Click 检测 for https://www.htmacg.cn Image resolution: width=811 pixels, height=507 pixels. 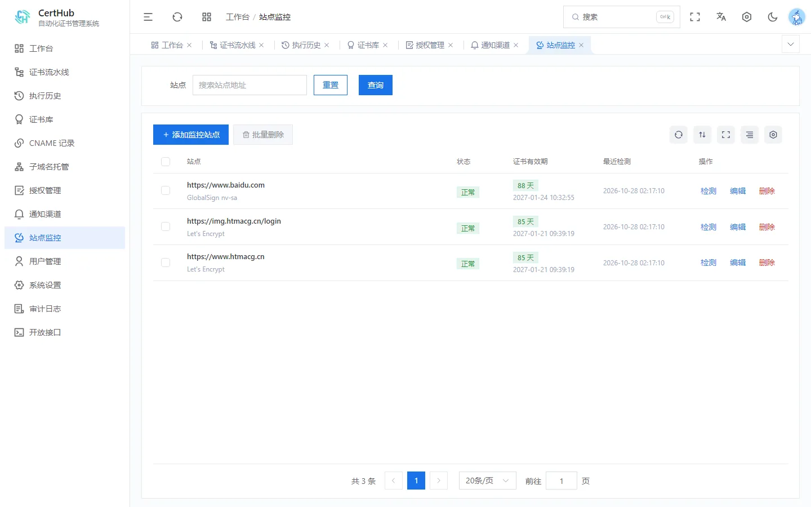pos(708,263)
